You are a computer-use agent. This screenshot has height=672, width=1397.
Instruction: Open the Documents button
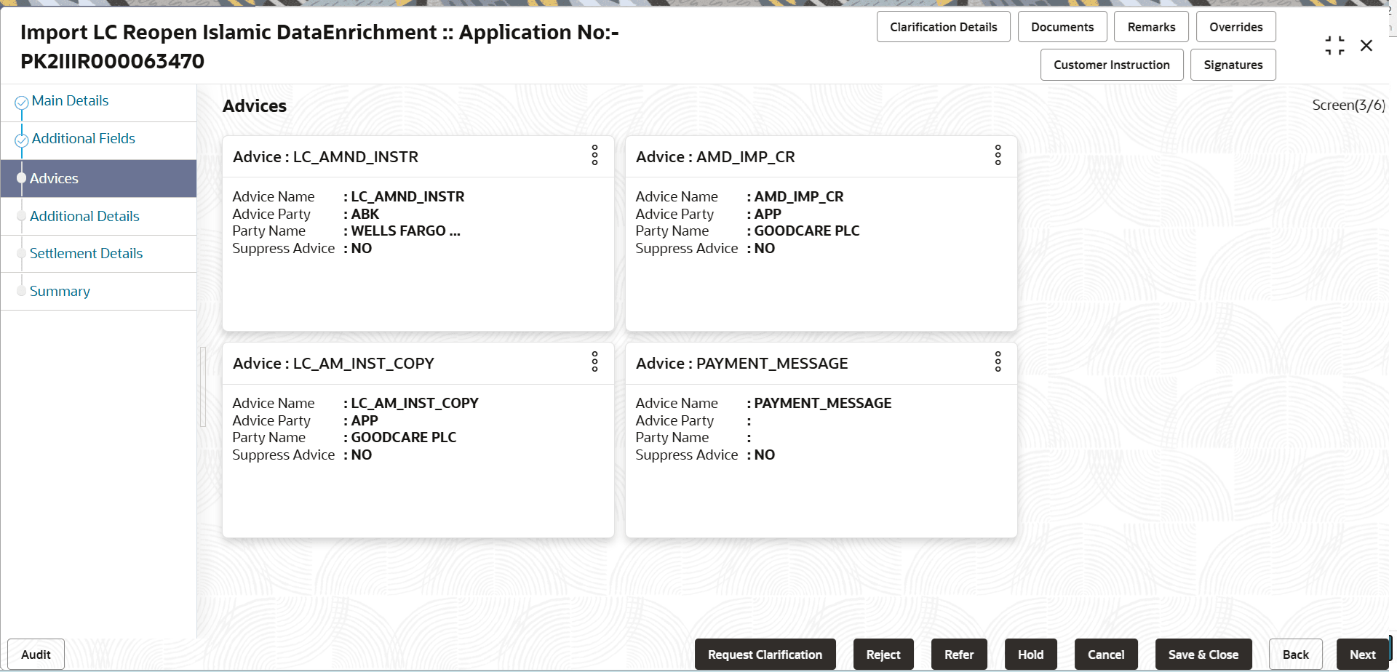1062,27
